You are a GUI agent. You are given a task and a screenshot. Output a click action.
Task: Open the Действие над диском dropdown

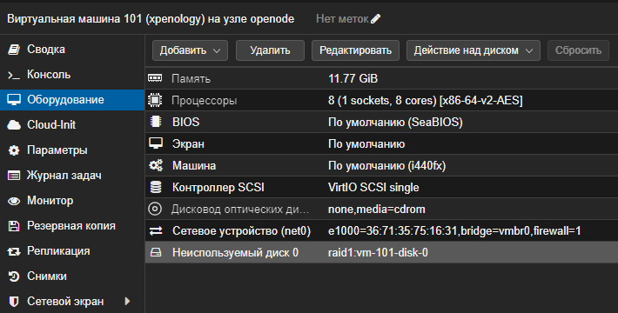(473, 50)
